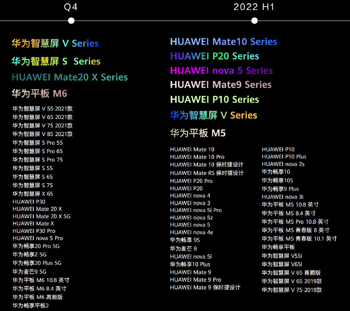Select 华为智慧屏 V 75 2019款
Viewport: 350px width, 311px height.
pyautogui.click(x=292, y=290)
